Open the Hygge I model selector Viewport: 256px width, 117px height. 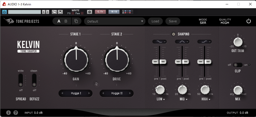[76, 93]
